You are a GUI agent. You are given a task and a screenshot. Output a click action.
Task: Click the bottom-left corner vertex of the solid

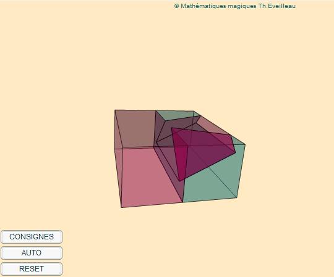tap(122, 207)
